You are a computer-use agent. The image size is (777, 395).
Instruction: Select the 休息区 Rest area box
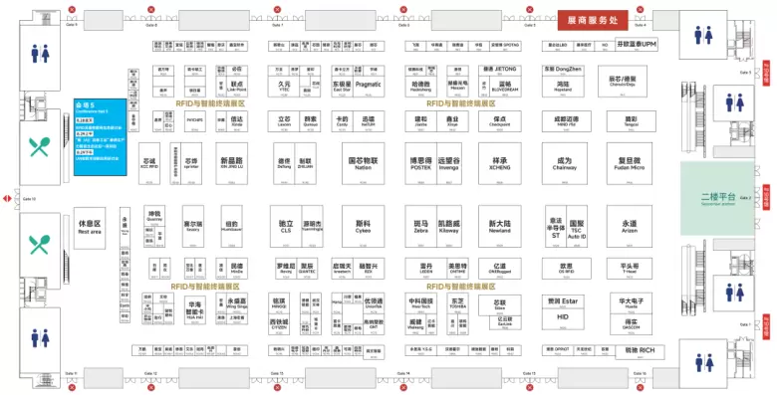[x=90, y=228]
